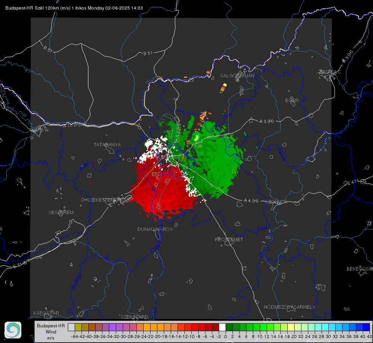Click the spiral weather service logo
Viewport: 373px width, 343px height.
pyautogui.click(x=13, y=330)
